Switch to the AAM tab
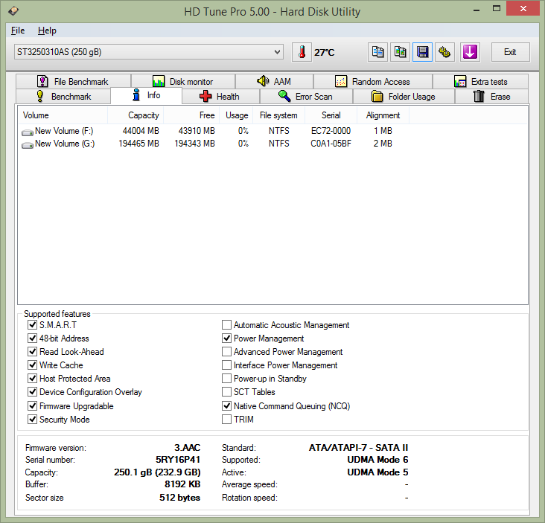Viewport: 545px width, 523px height. pyautogui.click(x=274, y=81)
